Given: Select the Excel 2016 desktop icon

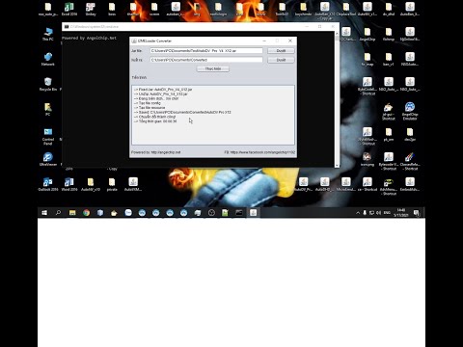Looking at the screenshot, I should point(69,9).
